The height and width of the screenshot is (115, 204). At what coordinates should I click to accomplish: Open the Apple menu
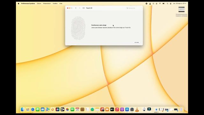18,4
